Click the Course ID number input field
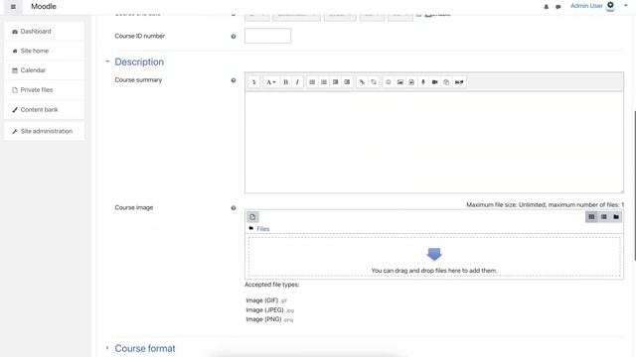The height and width of the screenshot is (357, 636). (x=267, y=36)
